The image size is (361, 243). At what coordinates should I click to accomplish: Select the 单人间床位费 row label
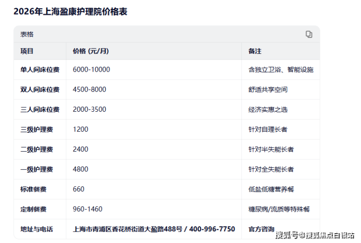tap(40, 70)
